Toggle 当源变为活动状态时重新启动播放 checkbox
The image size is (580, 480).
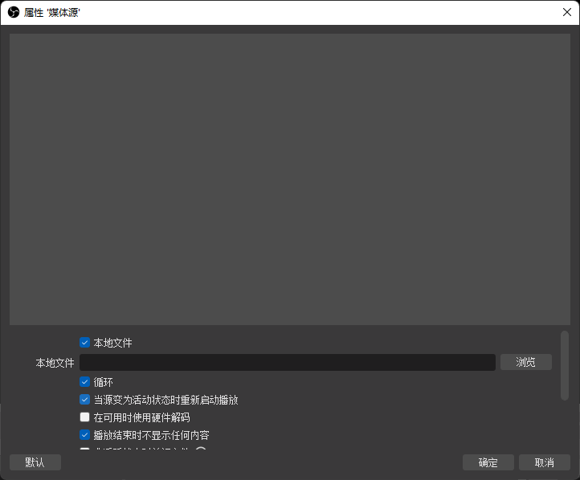(x=85, y=400)
